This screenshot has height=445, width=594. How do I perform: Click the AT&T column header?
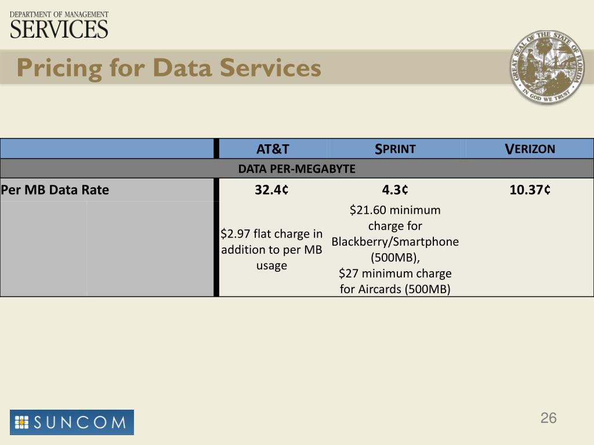coord(273,149)
